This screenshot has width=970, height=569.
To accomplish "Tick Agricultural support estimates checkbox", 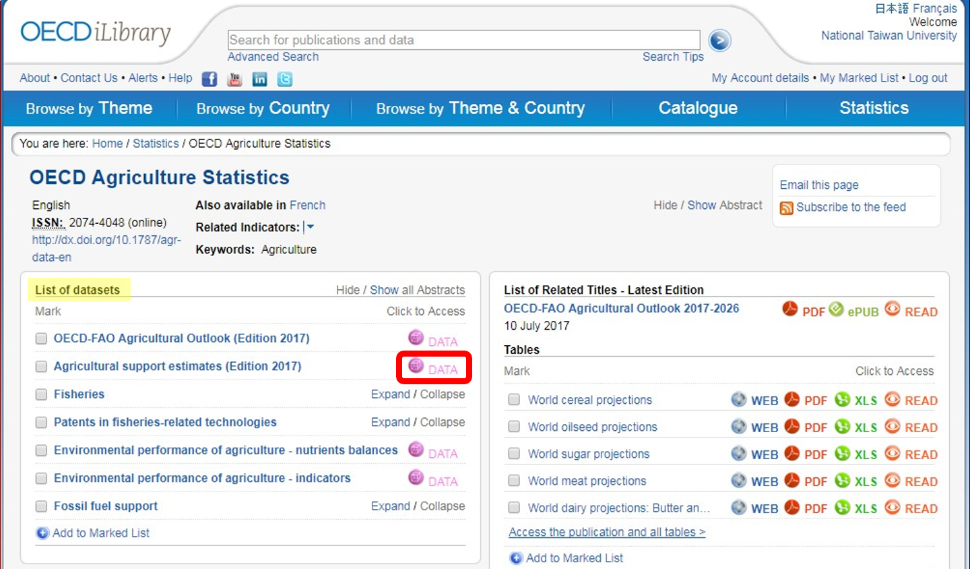I will (x=41, y=366).
